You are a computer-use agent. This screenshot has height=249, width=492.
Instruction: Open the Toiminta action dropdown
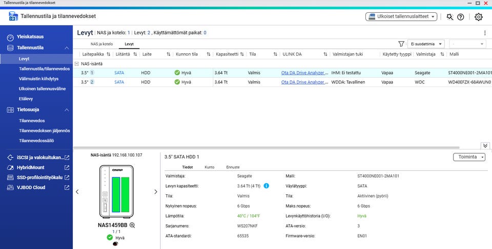(469, 157)
